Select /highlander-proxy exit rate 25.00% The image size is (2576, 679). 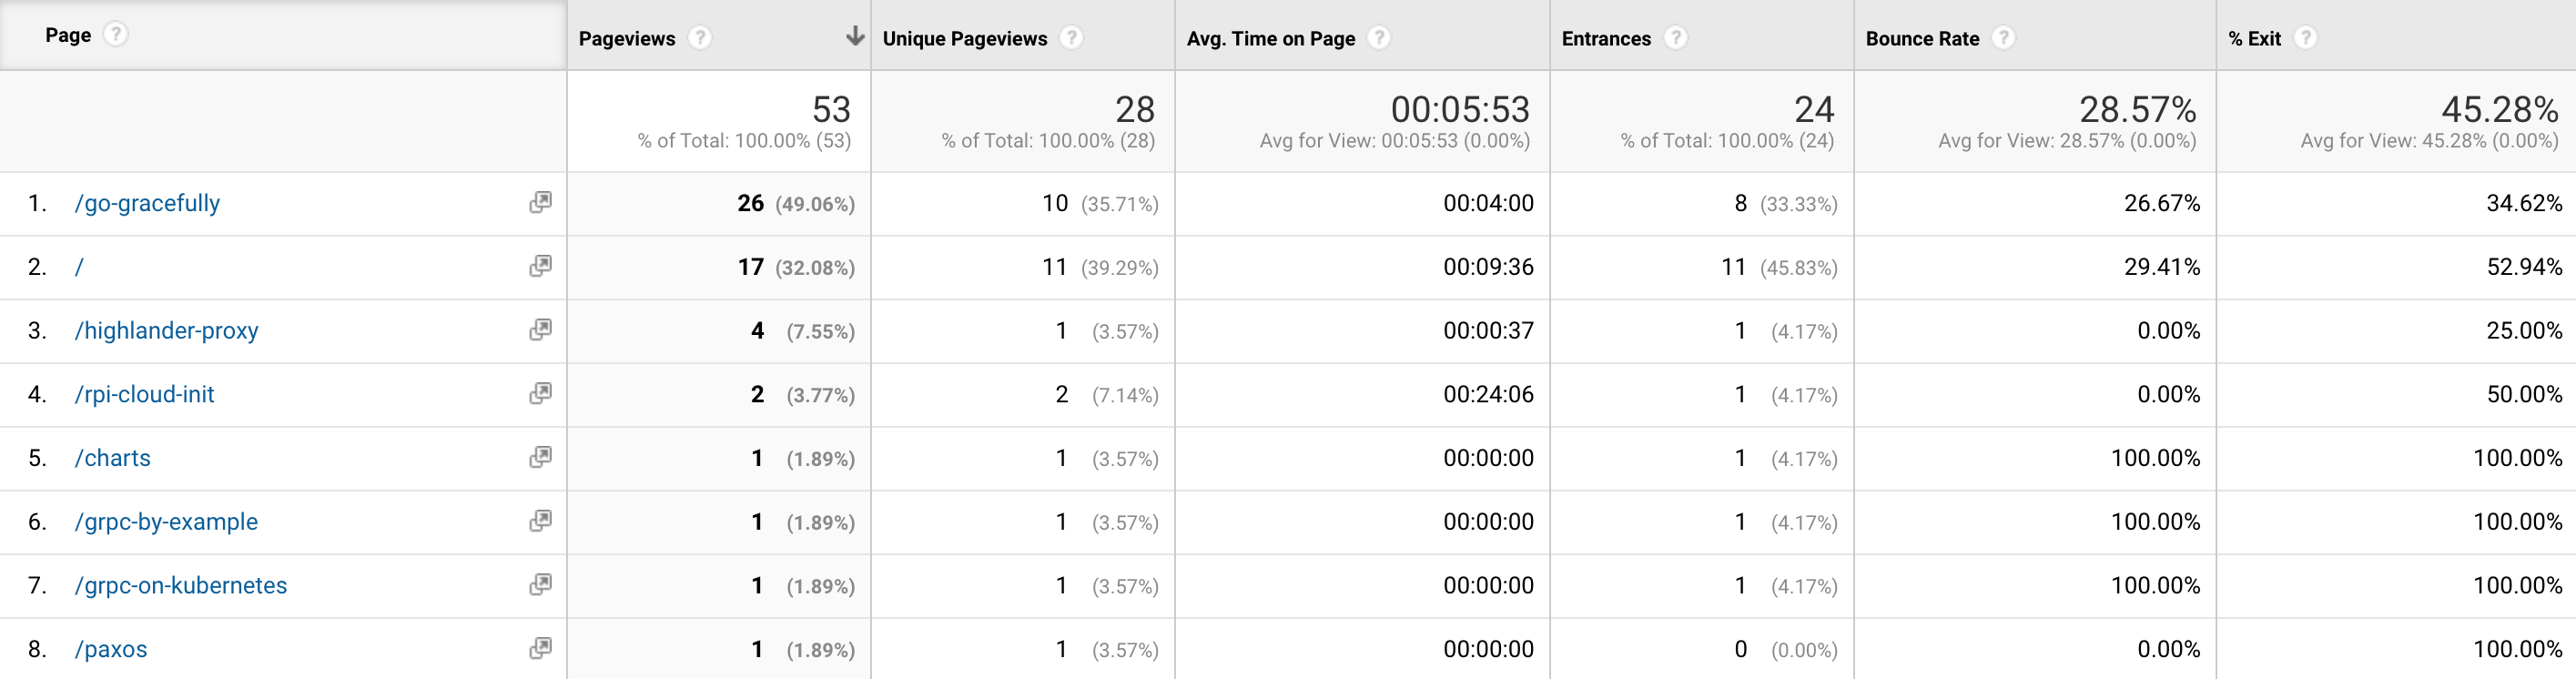click(x=2524, y=331)
